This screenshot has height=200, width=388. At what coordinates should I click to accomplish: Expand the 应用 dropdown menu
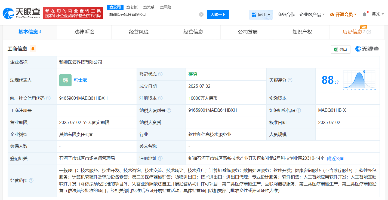click(x=261, y=15)
